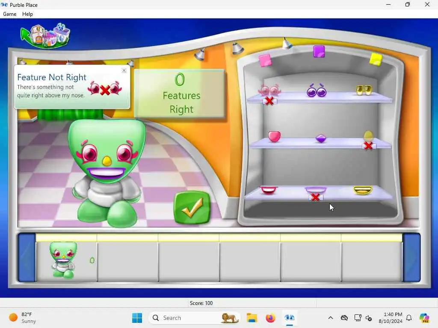Image resolution: width=438 pixels, height=328 pixels.
Task: Click Purble Place taskbar icon
Action: pyautogui.click(x=290, y=318)
